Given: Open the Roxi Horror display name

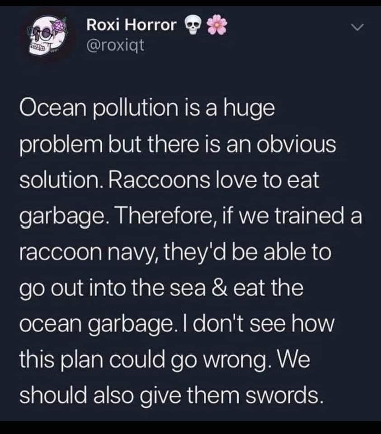Looking at the screenshot, I should tap(131, 25).
